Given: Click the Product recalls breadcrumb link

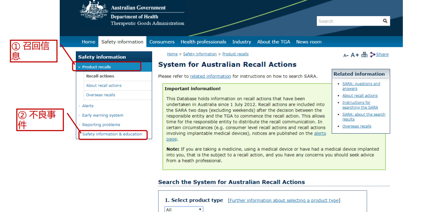Looking at the screenshot, I should pyautogui.click(x=235, y=54).
